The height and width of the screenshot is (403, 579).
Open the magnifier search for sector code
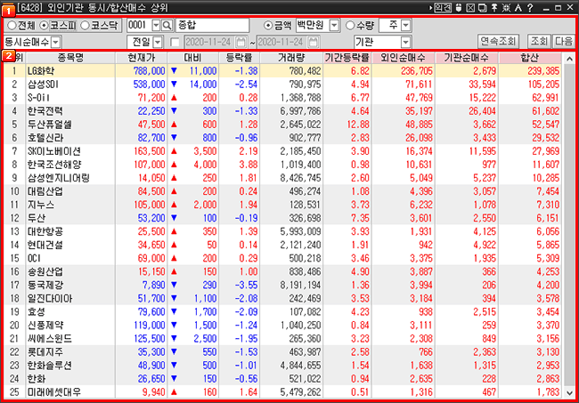point(167,25)
